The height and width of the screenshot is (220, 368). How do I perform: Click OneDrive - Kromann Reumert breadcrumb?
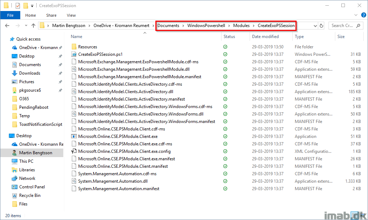pyautogui.click(x=121, y=26)
